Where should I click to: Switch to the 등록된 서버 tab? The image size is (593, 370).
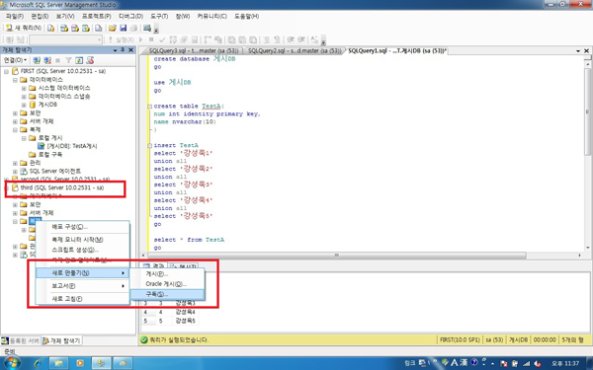(21, 340)
